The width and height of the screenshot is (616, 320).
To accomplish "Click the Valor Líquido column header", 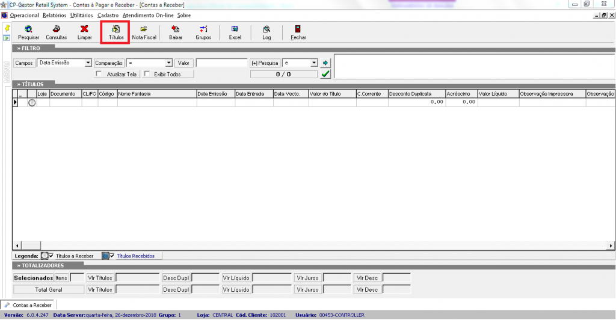I will pyautogui.click(x=498, y=94).
